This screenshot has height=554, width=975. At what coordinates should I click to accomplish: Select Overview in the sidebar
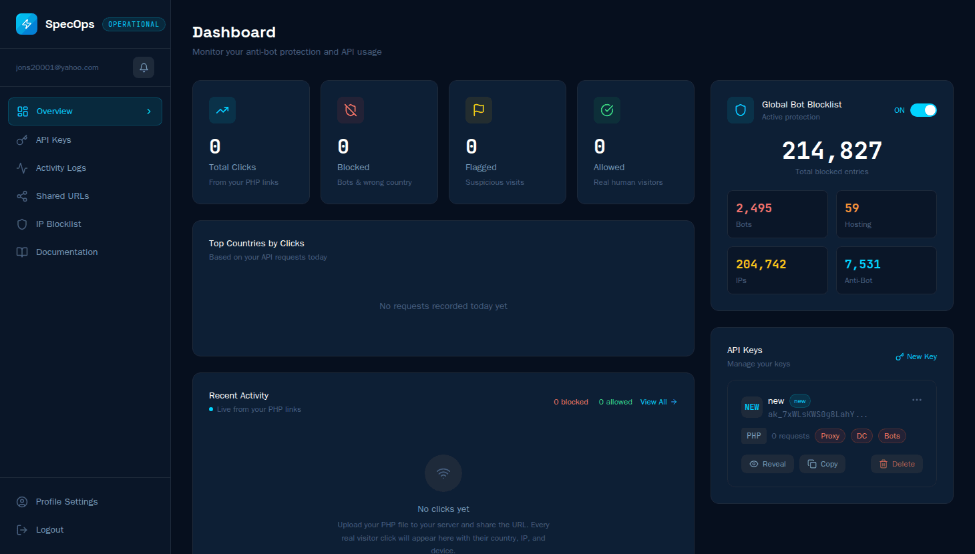tap(54, 111)
